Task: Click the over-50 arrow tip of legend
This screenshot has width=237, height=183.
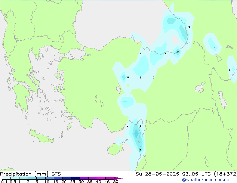Action: click(118, 178)
